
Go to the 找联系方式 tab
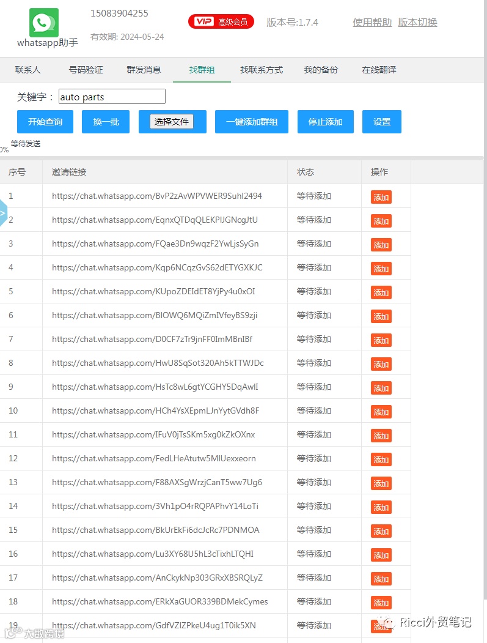[262, 70]
